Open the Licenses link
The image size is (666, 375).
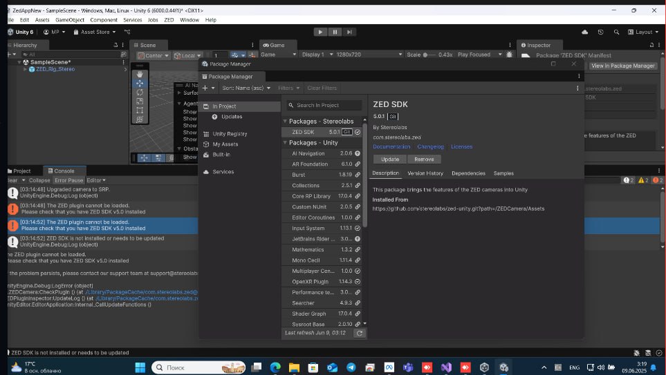(462, 147)
